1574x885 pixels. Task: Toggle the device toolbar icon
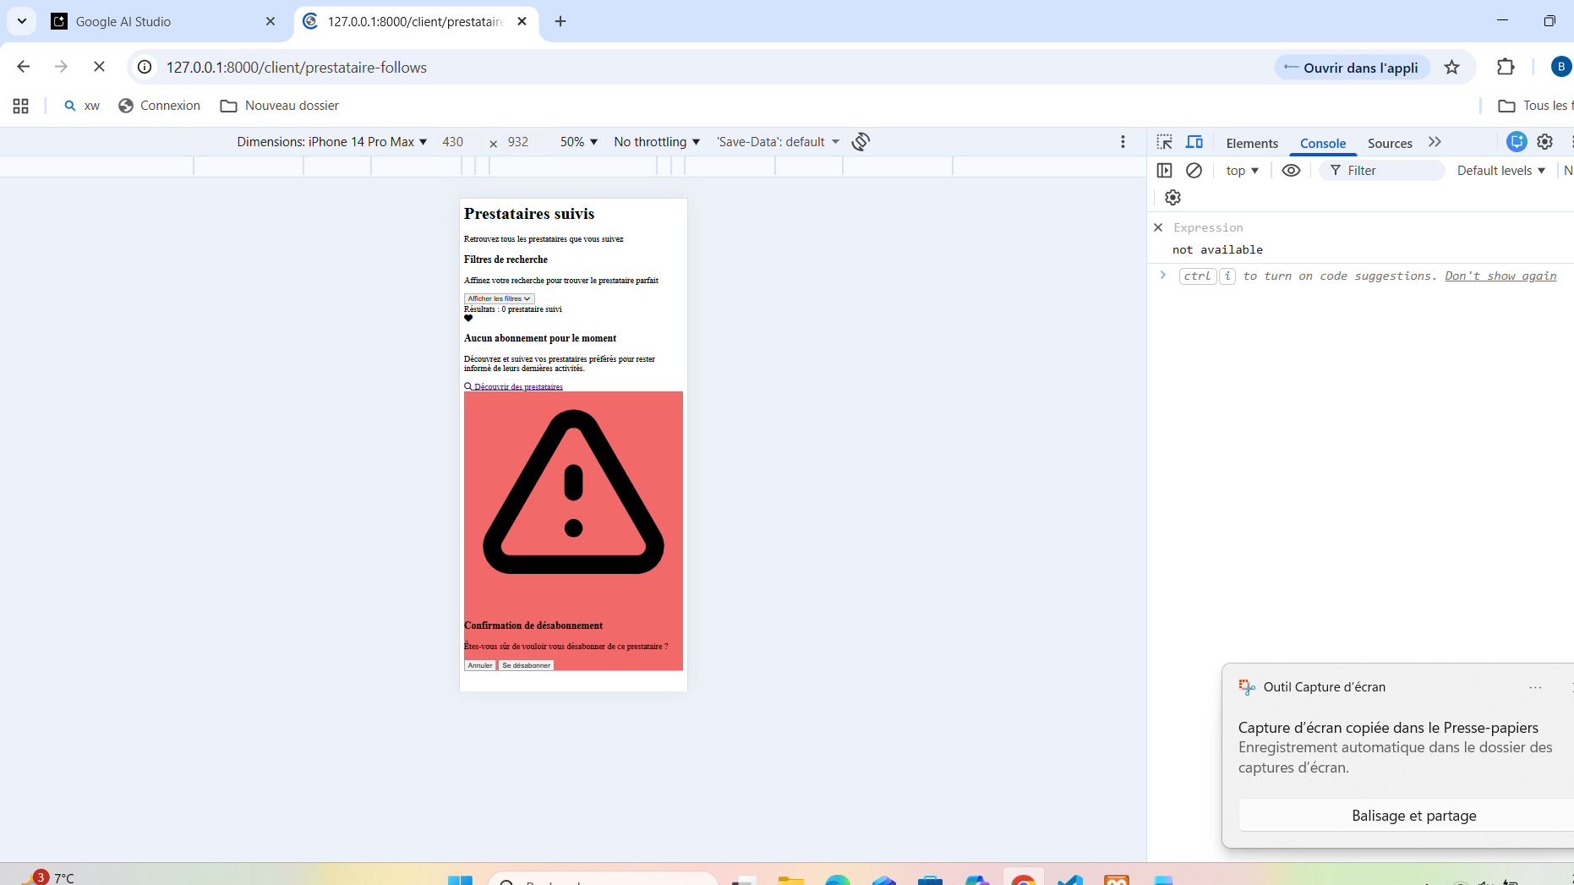[1194, 142]
